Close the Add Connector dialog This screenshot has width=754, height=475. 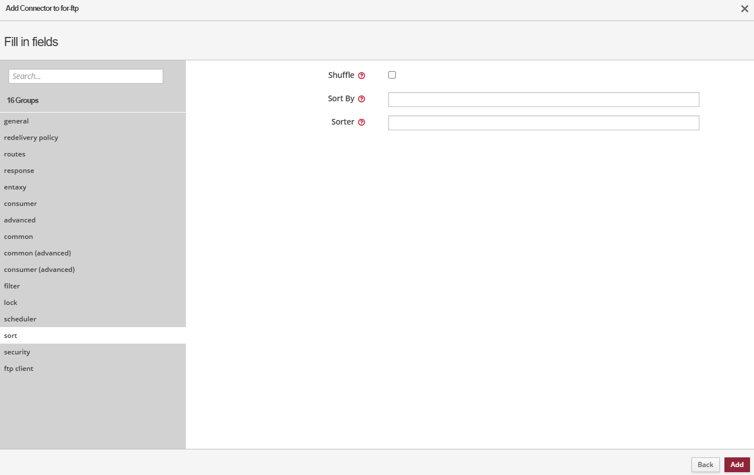coord(744,9)
